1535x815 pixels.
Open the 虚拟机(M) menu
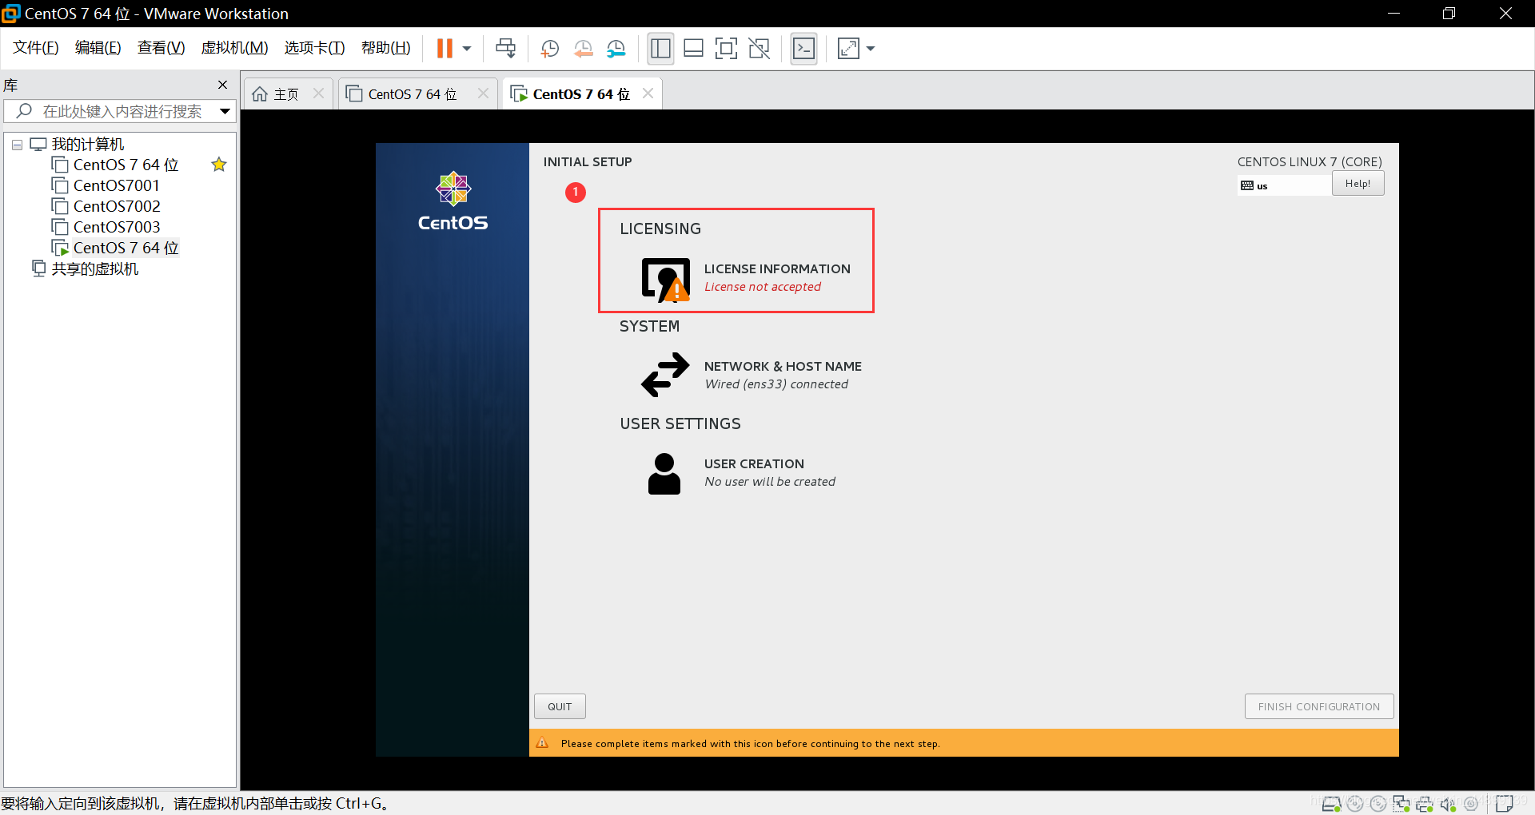click(234, 48)
